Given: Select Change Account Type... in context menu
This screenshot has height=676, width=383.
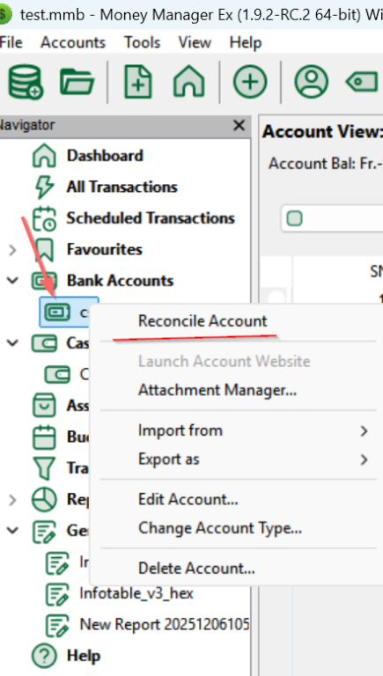Looking at the screenshot, I should tap(220, 528).
